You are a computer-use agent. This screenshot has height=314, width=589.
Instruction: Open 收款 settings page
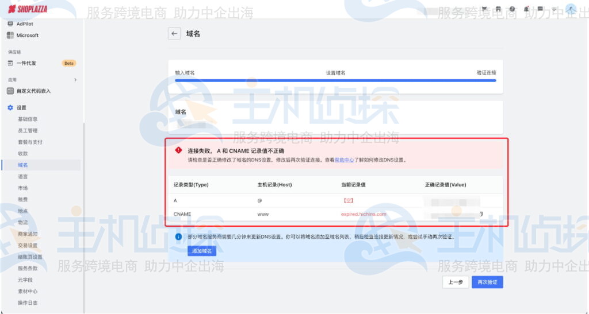23,154
